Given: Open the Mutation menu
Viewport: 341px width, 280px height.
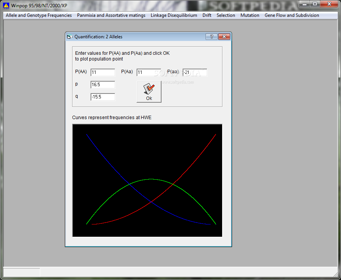Looking at the screenshot, I should point(250,15).
